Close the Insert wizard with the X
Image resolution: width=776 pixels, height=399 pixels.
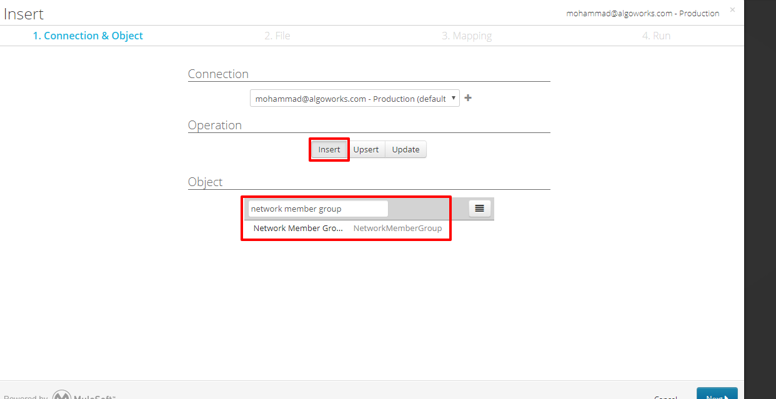pyautogui.click(x=732, y=10)
